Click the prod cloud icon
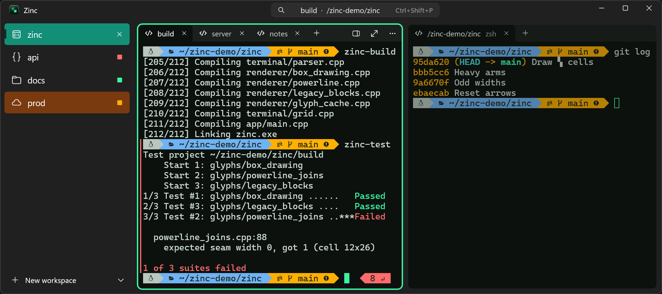This screenshot has width=662, height=294. [17, 103]
